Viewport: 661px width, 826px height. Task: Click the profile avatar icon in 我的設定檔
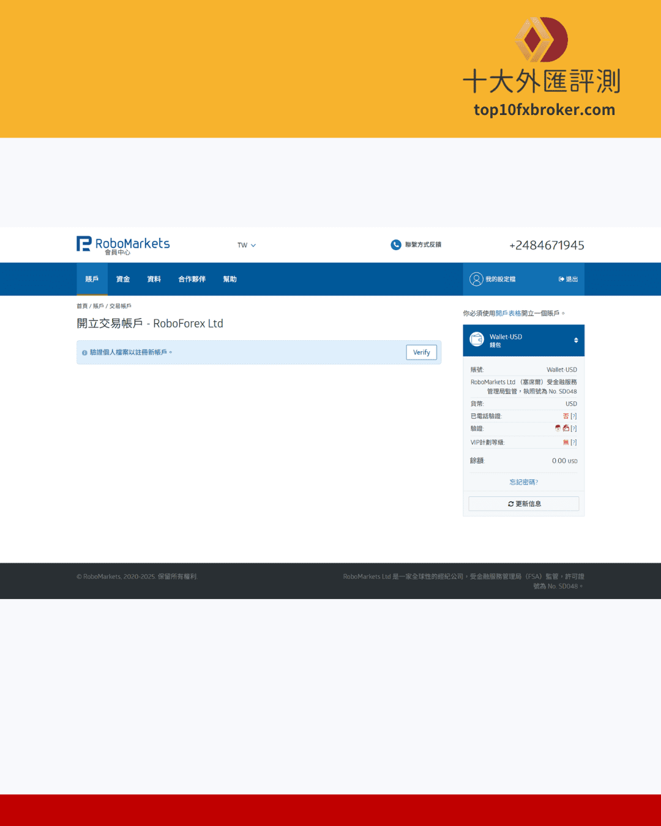click(477, 279)
